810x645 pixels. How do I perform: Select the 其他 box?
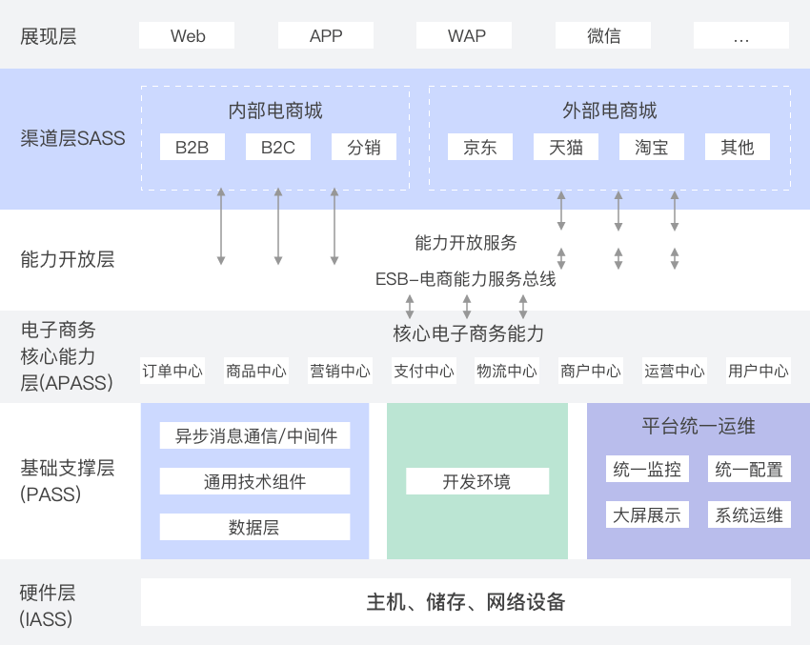738,147
